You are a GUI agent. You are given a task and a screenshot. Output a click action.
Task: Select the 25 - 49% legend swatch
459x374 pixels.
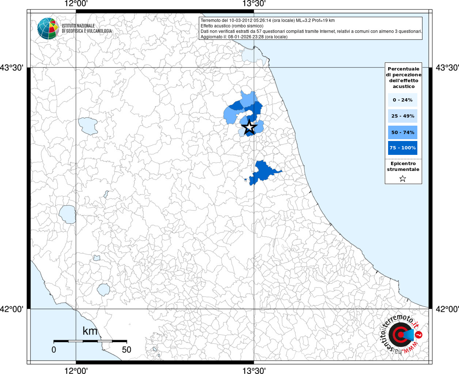tap(403, 116)
